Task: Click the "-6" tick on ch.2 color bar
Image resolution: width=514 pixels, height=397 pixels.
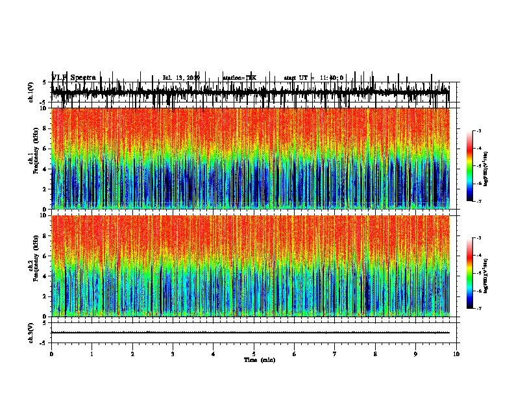Action: 478,291
